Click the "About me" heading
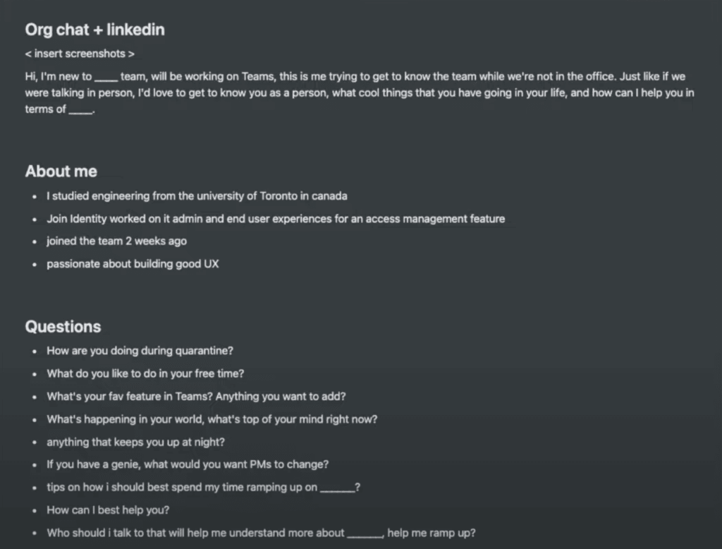Viewport: 722px width, 549px height. point(61,171)
